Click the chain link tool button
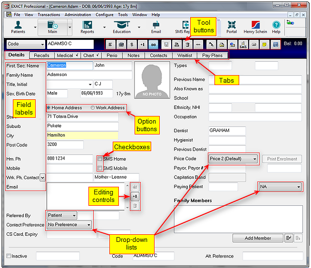 [153, 45]
